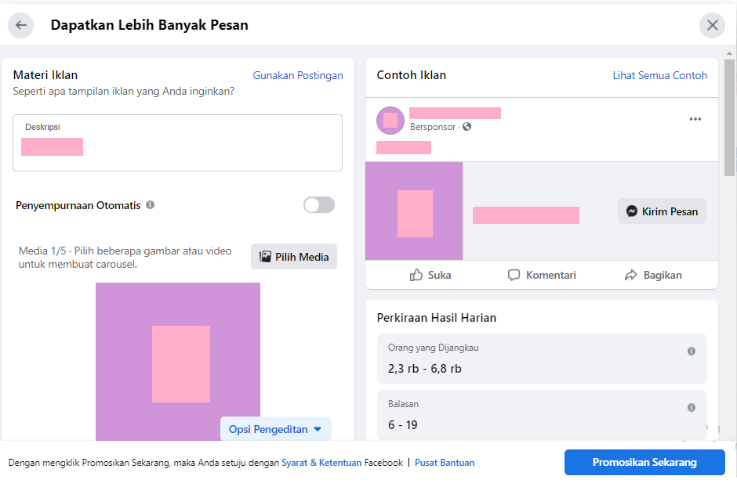Click the back arrow icon

(x=20, y=25)
